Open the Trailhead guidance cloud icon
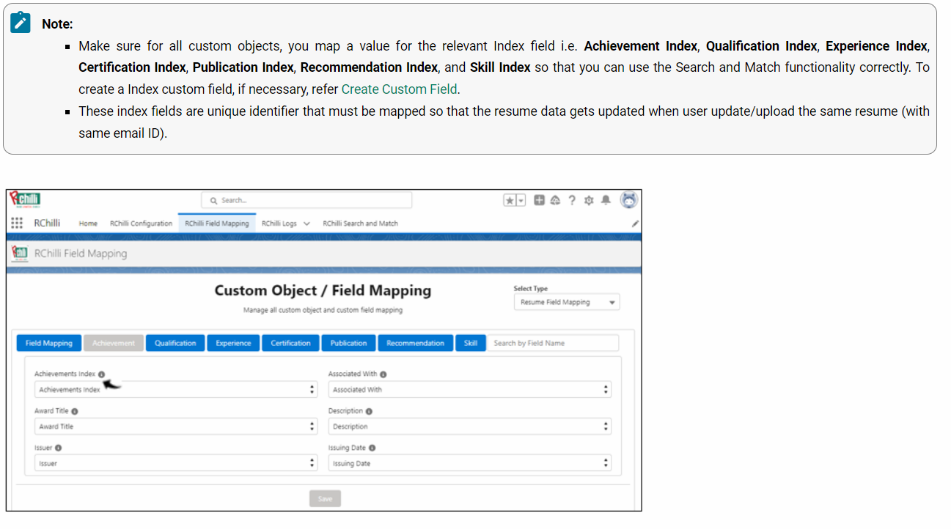 tap(555, 200)
